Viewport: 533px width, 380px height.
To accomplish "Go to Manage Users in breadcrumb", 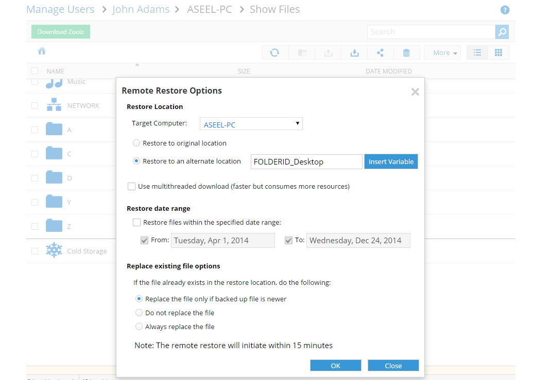I will (60, 9).
